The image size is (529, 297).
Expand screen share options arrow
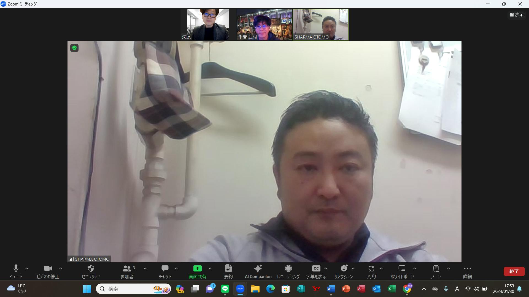(210, 268)
